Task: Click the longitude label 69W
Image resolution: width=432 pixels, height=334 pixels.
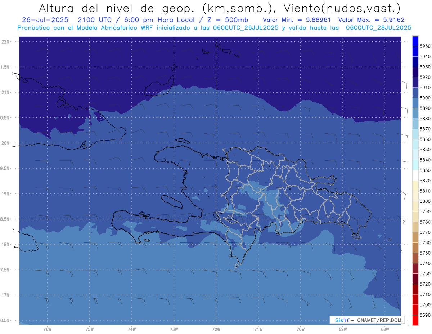Action: click(343, 329)
